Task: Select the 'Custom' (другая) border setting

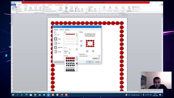Action: (x=55, y=52)
